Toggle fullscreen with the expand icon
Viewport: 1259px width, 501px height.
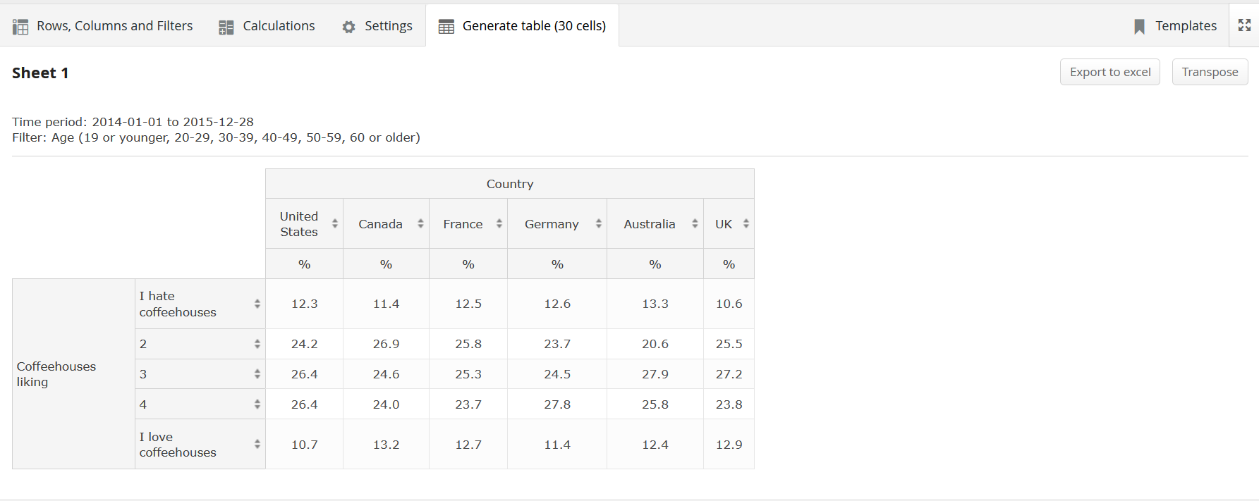(x=1244, y=25)
